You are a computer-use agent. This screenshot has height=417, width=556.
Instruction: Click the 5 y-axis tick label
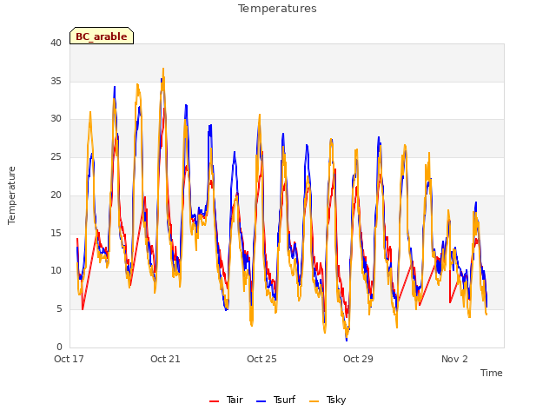[x=59, y=309]
